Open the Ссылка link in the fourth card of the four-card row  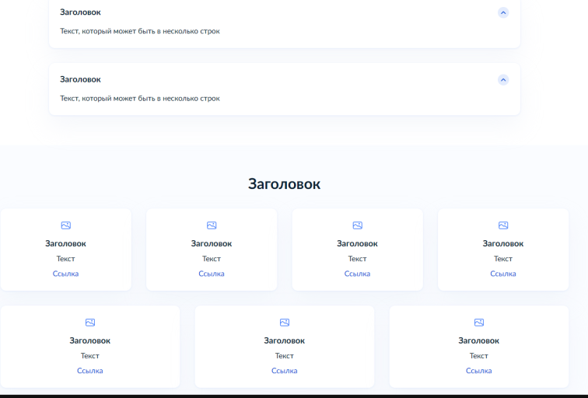point(503,274)
